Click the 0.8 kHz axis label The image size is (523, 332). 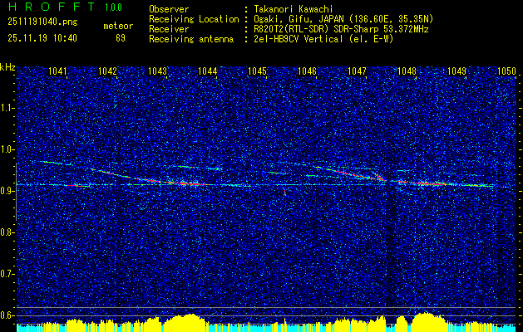click(x=7, y=232)
